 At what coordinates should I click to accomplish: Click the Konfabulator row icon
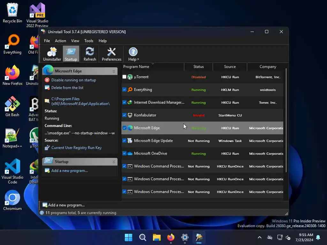[x=130, y=115]
